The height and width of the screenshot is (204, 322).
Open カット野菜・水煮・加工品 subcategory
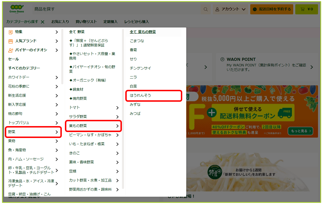click(94, 180)
